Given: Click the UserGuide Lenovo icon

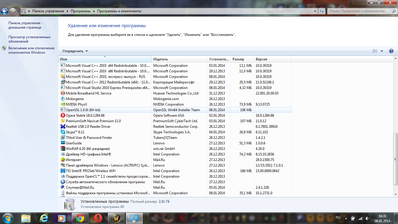Looking at the screenshot, I should click(63, 143).
